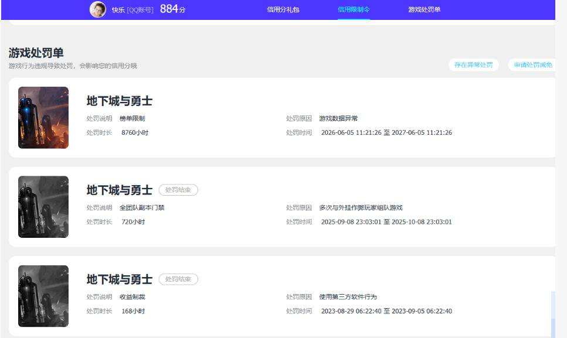Click the 申请处罚减免 button

(x=532, y=65)
